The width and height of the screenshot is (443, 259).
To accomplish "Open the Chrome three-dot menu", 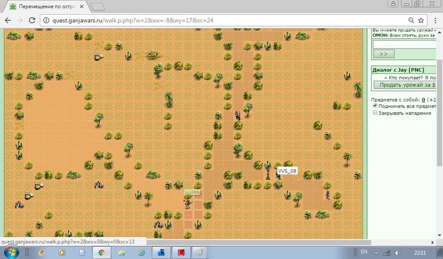I will click(435, 20).
